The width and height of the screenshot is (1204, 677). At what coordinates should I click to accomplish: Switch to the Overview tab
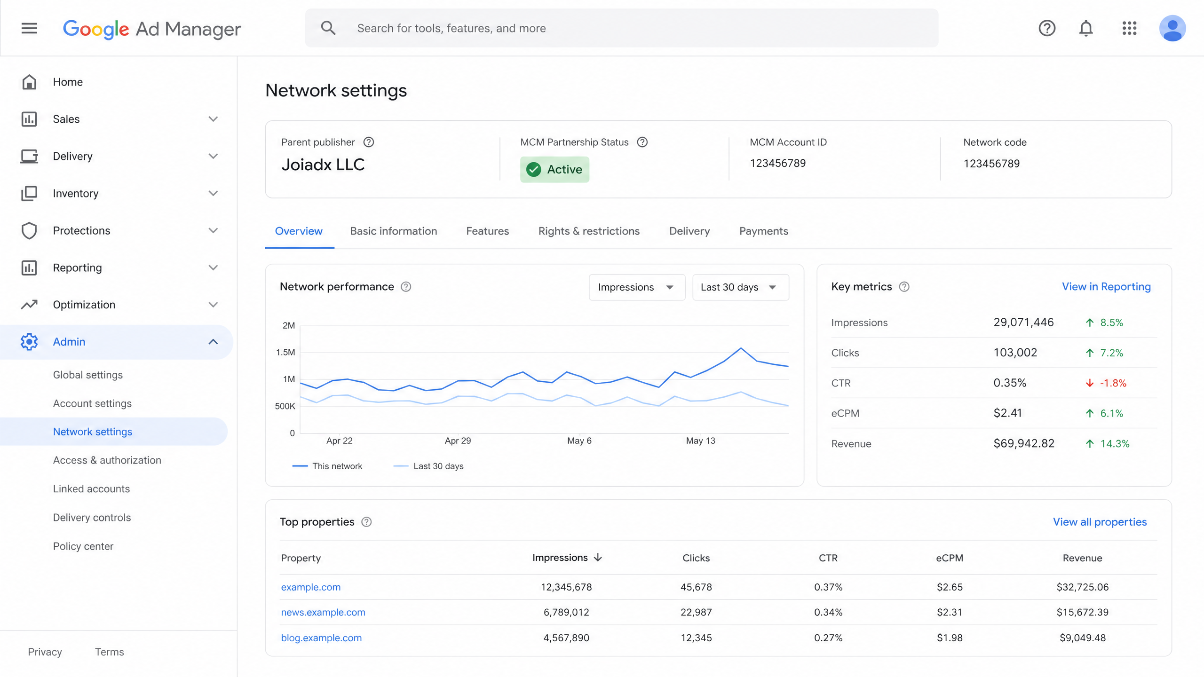coord(299,231)
